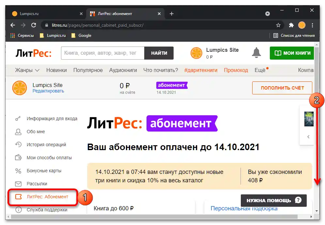
Task: Click the site lock icon in address bar
Action: pos(47,25)
